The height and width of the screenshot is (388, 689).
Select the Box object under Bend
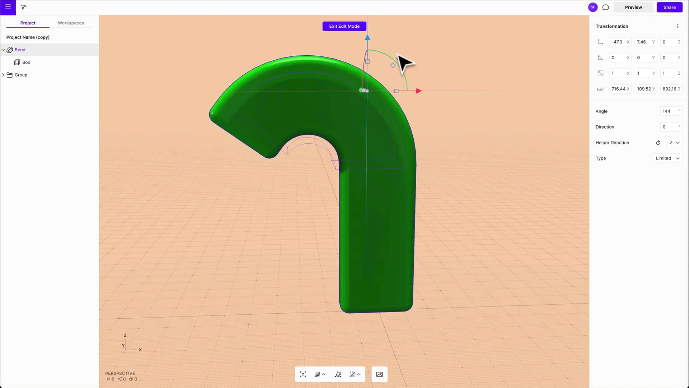click(x=25, y=62)
